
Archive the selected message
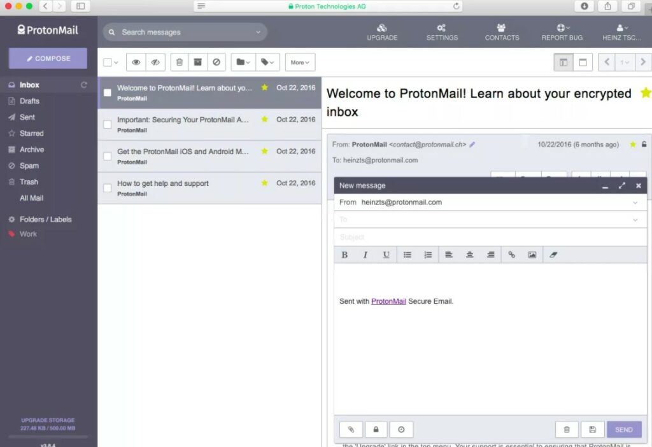[199, 62]
